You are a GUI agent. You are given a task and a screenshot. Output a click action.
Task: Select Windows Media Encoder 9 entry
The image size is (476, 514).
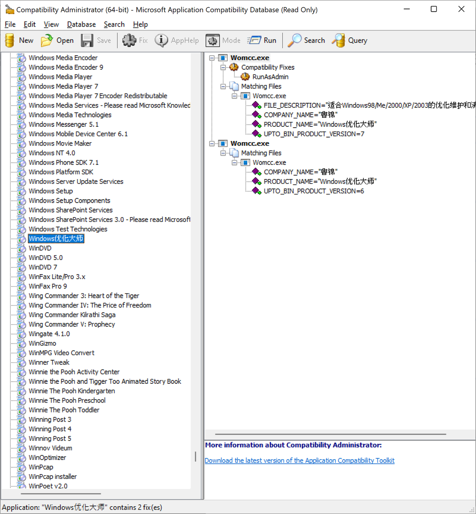coord(66,67)
